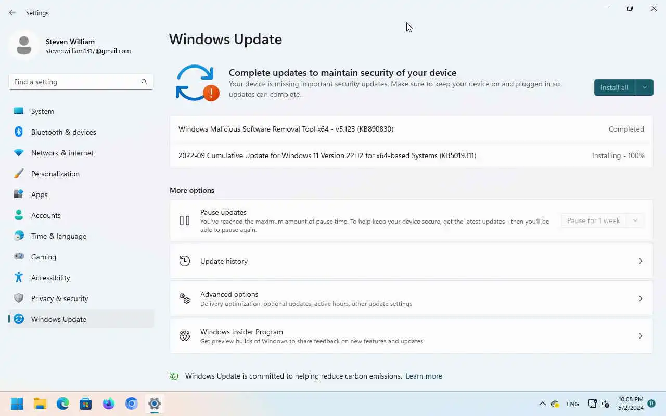Click the ENG language indicator

click(573, 404)
